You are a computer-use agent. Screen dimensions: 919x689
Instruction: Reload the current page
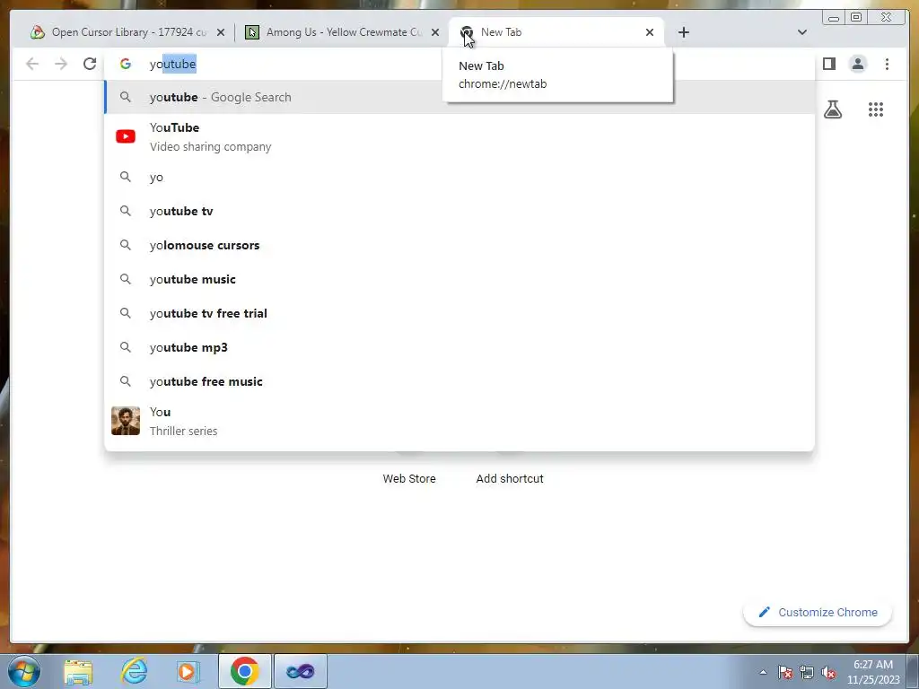click(90, 64)
